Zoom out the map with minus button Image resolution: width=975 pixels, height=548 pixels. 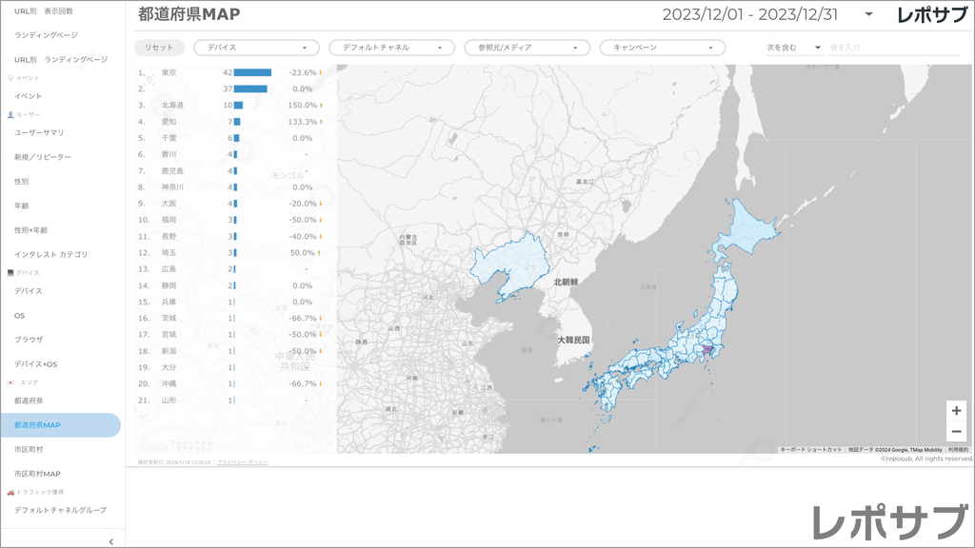coord(956,432)
